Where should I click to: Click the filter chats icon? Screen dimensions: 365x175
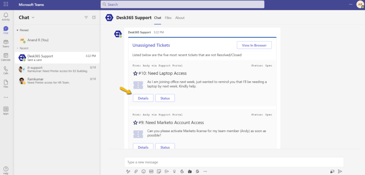tap(86, 17)
